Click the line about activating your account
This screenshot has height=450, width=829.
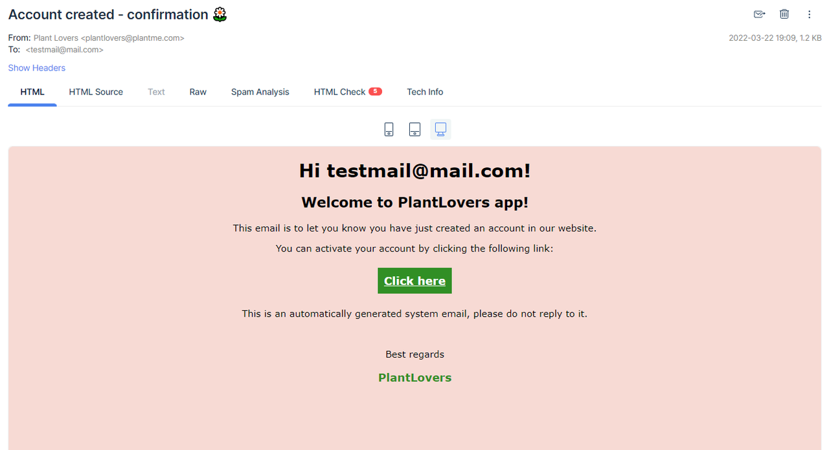(x=414, y=248)
